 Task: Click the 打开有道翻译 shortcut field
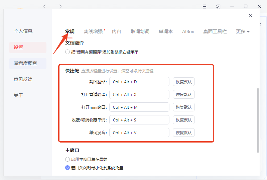(x=139, y=94)
